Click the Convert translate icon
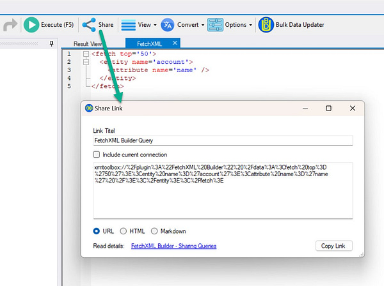384x286 pixels. (x=168, y=25)
